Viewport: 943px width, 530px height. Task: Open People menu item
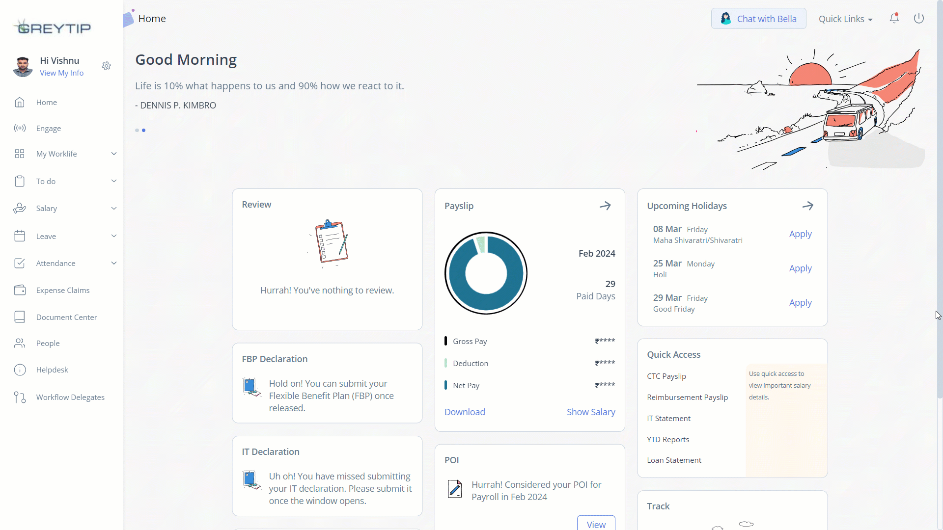click(x=48, y=343)
